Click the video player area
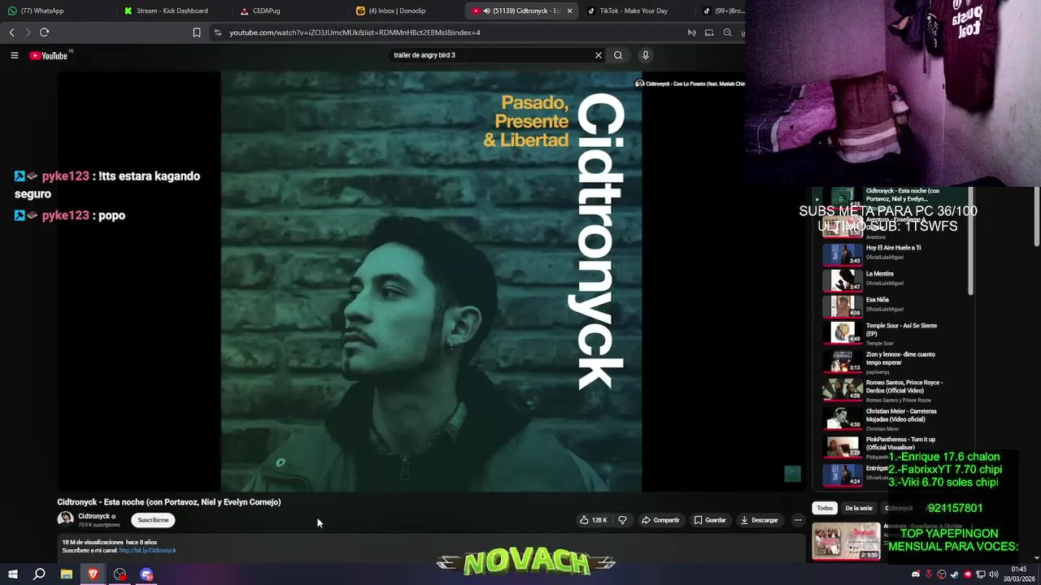The width and height of the screenshot is (1041, 585). coord(431,281)
